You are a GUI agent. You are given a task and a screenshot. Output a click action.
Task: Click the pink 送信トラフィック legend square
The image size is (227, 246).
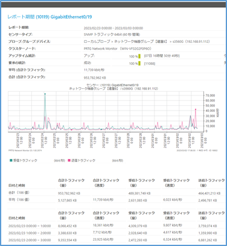pos(69,160)
